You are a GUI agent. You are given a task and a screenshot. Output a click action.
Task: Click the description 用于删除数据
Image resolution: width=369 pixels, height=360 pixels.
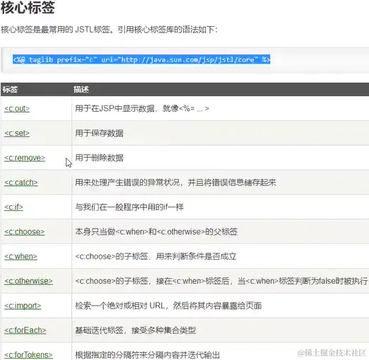click(99, 158)
